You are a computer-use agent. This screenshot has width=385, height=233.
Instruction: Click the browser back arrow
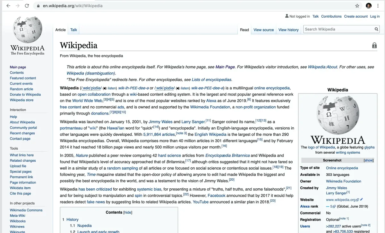[x=8, y=6]
